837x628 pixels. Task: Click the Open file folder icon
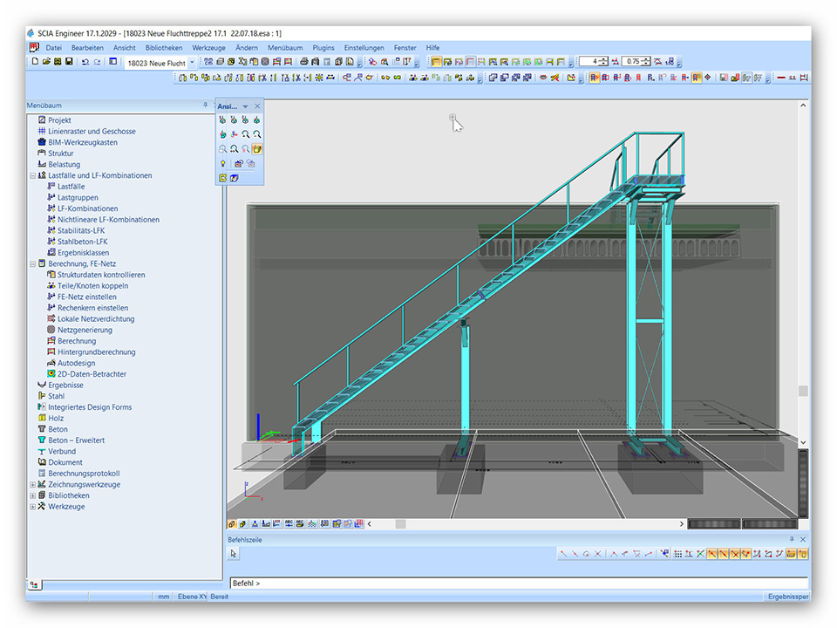click(46, 62)
